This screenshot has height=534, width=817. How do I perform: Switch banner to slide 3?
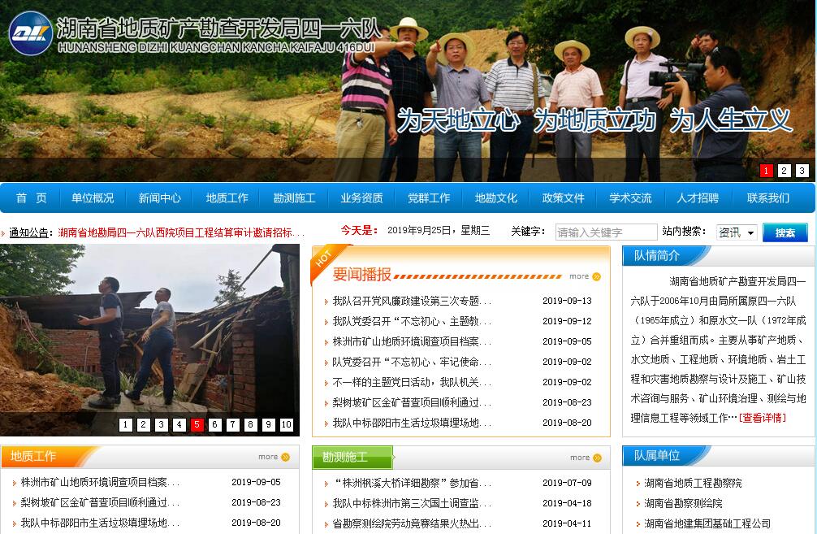pos(802,171)
